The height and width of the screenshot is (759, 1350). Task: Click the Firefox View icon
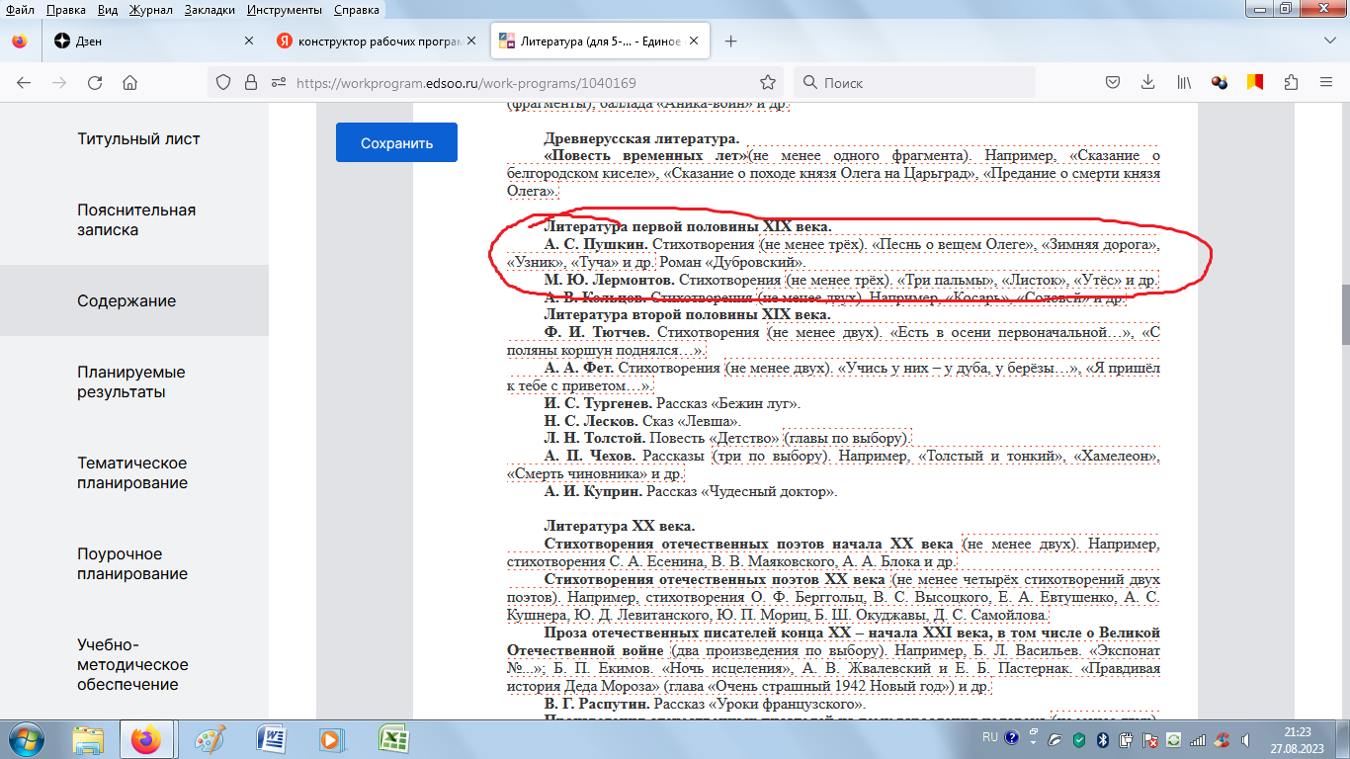(x=20, y=42)
